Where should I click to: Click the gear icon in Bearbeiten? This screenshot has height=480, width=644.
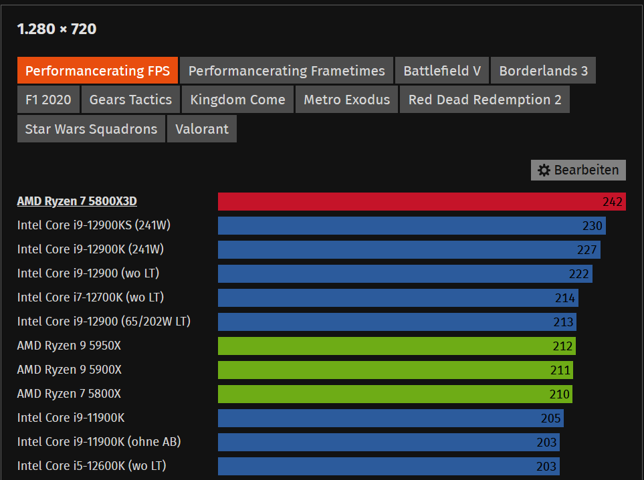pyautogui.click(x=544, y=170)
